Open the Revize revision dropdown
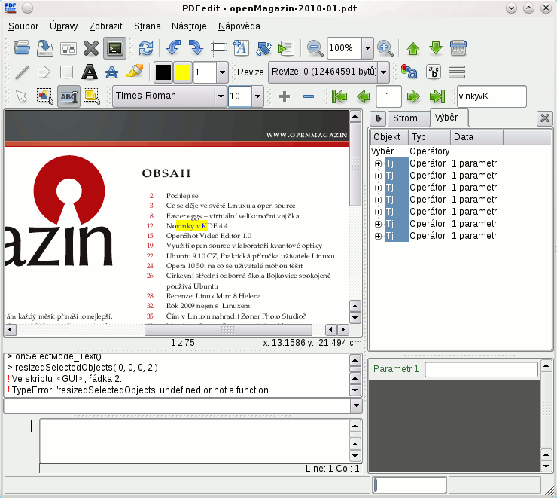557x498 pixels. [384, 72]
